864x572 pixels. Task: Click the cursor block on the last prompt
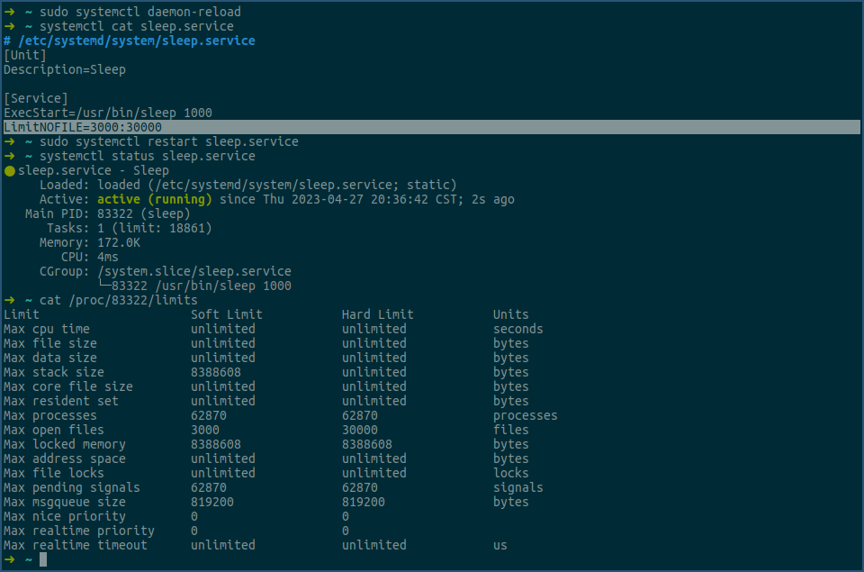tap(43, 559)
